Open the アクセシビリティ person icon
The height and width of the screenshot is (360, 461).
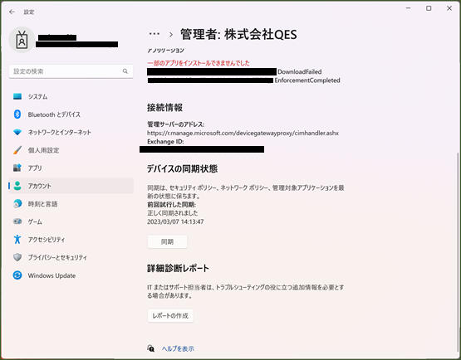(17, 240)
